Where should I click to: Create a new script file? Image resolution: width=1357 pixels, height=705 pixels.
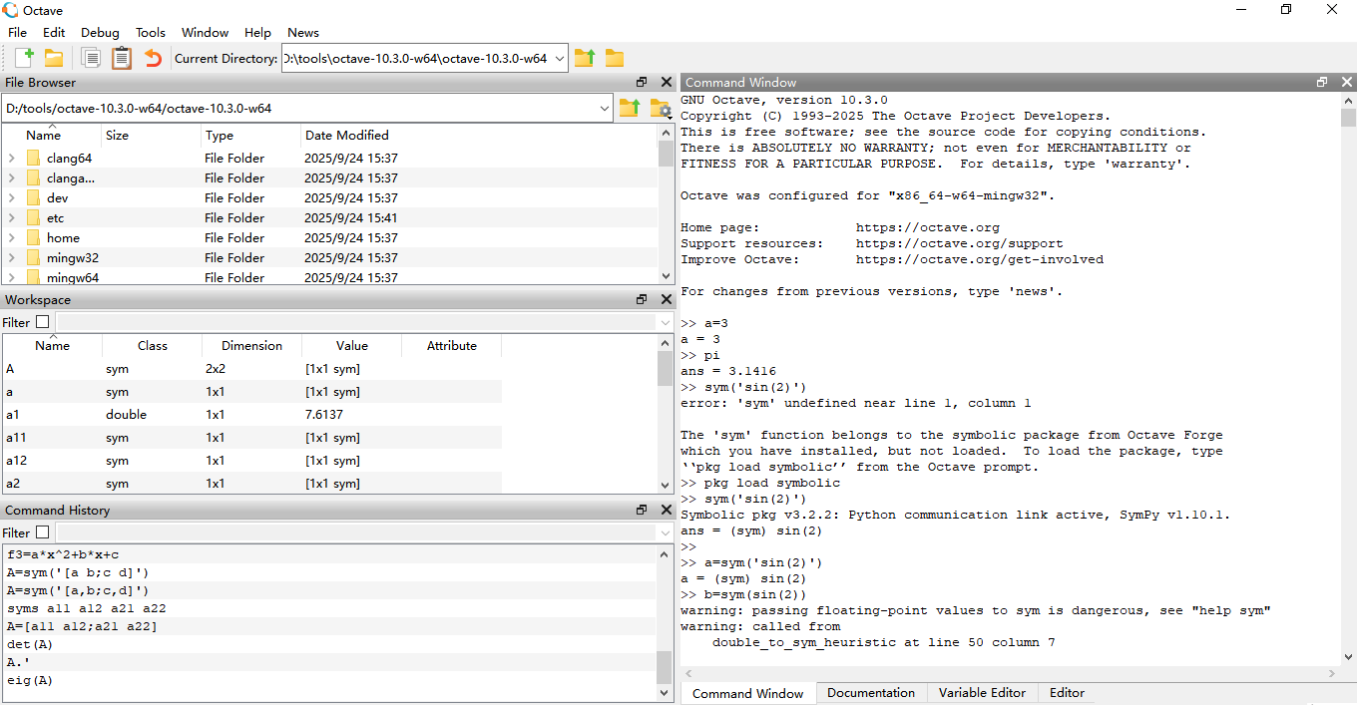(x=24, y=59)
